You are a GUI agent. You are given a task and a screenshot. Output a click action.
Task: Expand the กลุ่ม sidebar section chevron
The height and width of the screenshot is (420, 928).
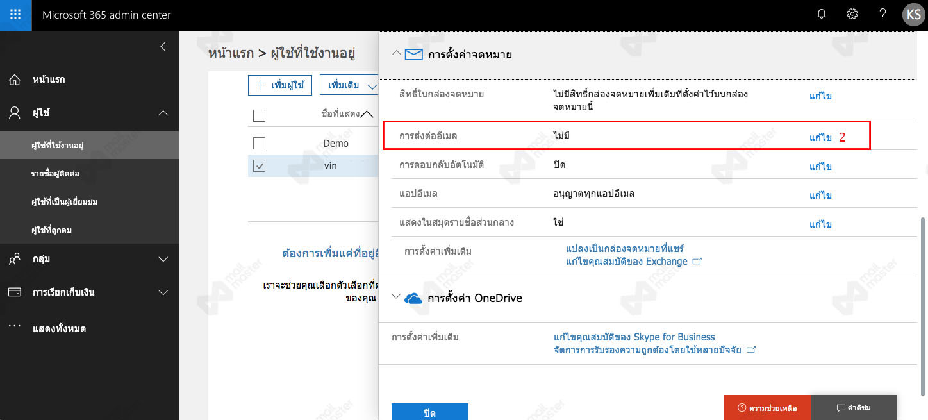(163, 260)
